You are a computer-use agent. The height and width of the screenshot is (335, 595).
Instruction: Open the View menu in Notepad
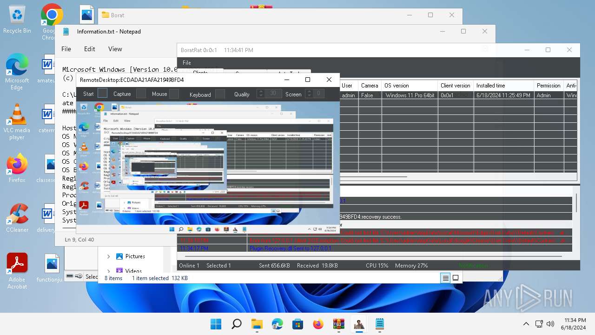pyautogui.click(x=115, y=49)
